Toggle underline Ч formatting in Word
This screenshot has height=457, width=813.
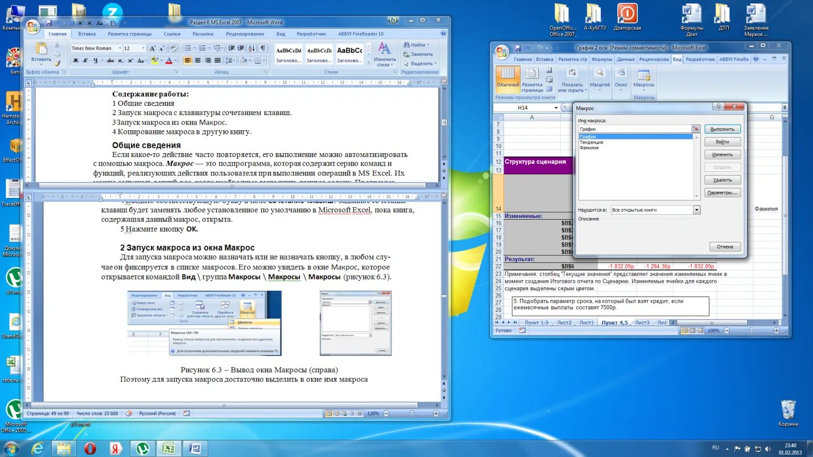(96, 60)
